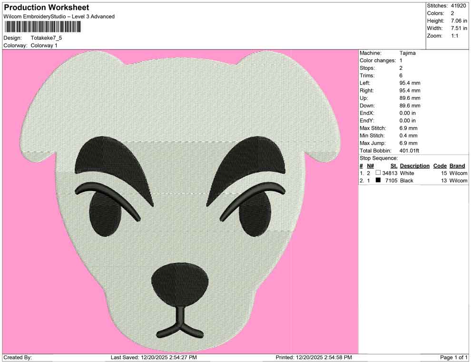Select the white color swatch in Stop Sequence

click(x=378, y=173)
